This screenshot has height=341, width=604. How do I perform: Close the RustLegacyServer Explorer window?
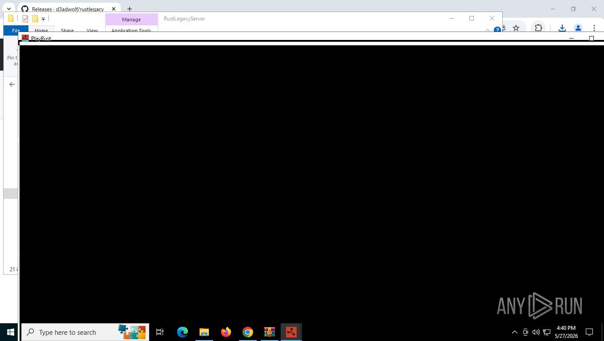pyautogui.click(x=492, y=18)
